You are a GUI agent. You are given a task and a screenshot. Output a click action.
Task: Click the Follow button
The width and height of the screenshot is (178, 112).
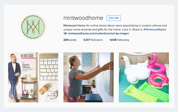click(x=114, y=18)
